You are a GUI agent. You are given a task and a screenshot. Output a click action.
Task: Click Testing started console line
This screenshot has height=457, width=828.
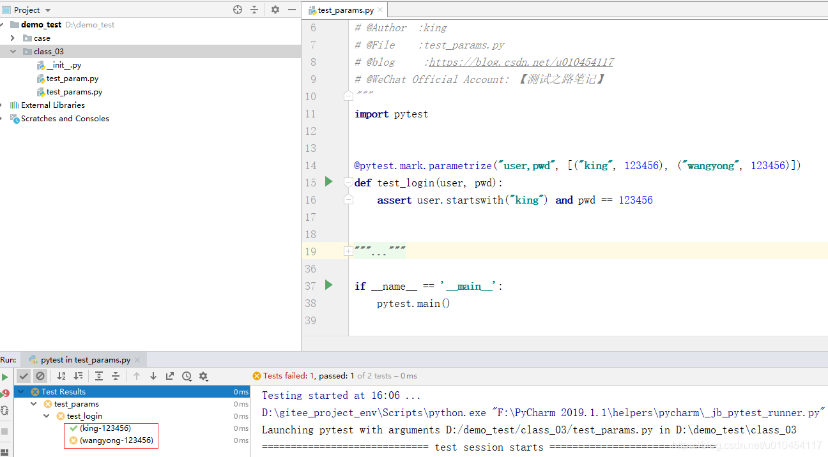(341, 396)
